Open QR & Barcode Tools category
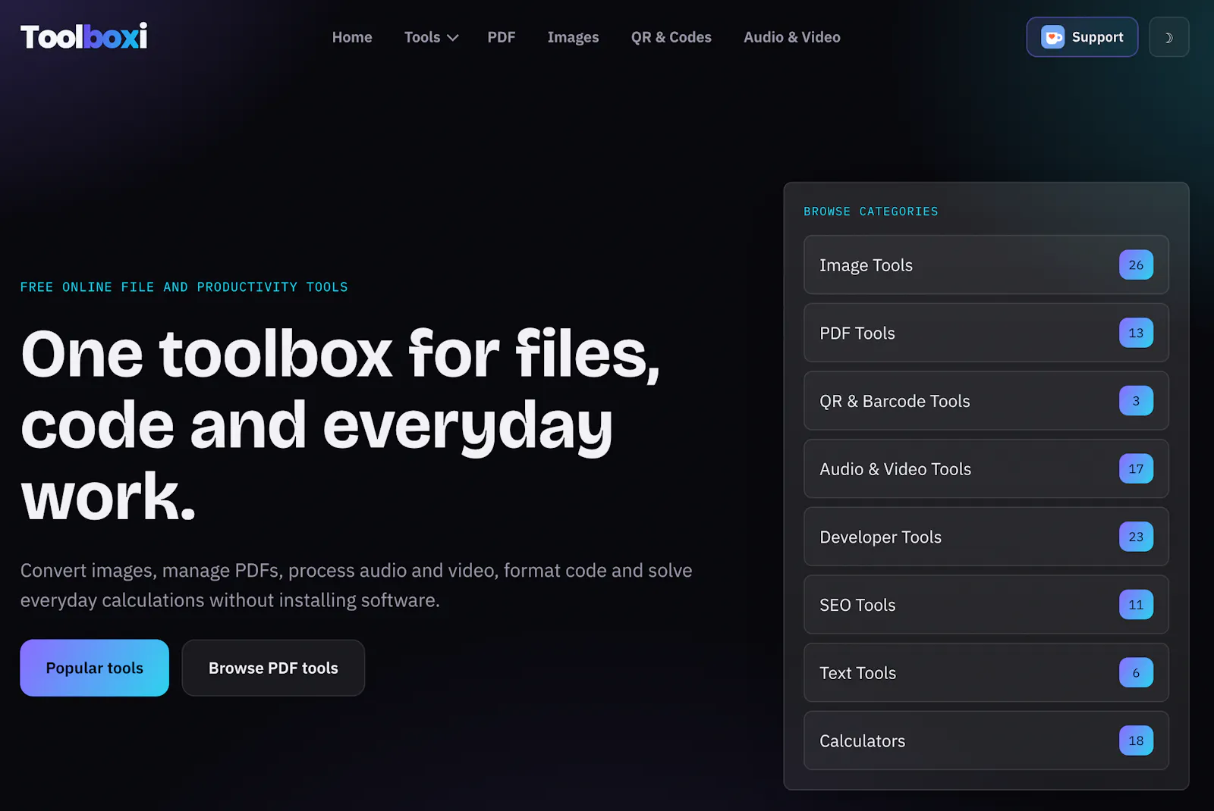This screenshot has width=1214, height=811. click(x=986, y=401)
